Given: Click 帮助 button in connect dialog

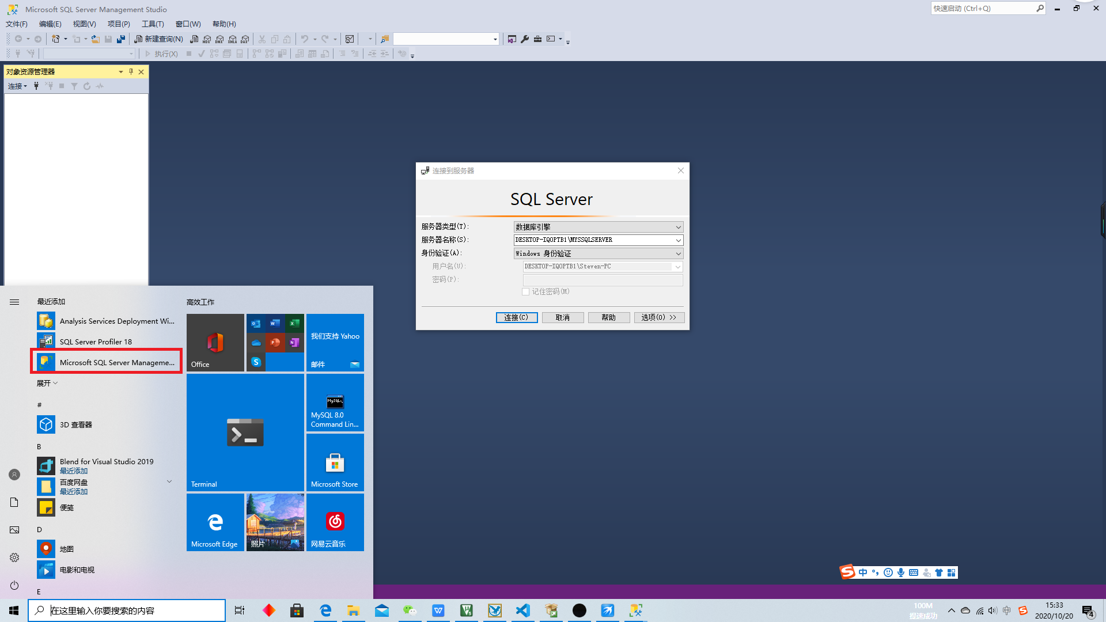Looking at the screenshot, I should 609,317.
